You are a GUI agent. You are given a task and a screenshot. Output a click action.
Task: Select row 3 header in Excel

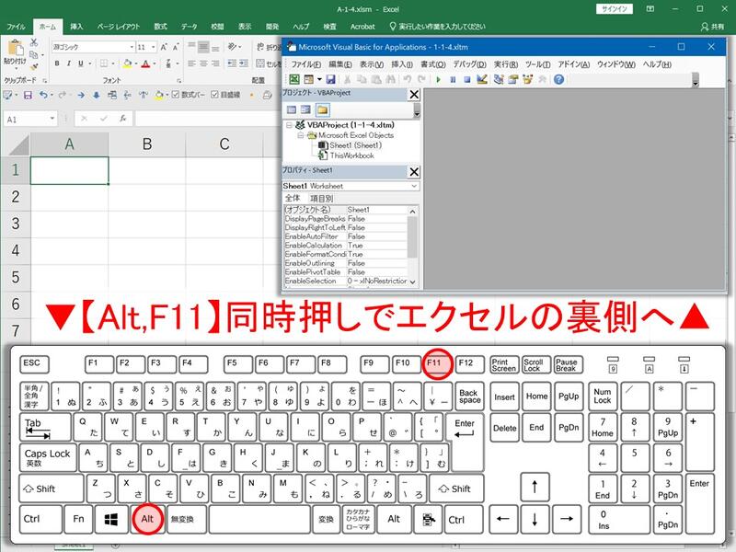pyautogui.click(x=16, y=223)
